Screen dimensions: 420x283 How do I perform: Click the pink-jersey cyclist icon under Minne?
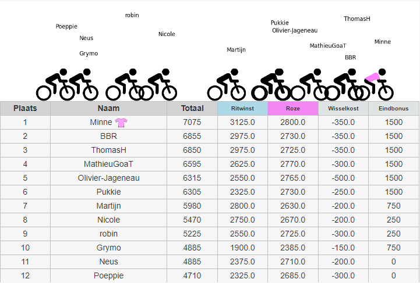[x=376, y=85]
